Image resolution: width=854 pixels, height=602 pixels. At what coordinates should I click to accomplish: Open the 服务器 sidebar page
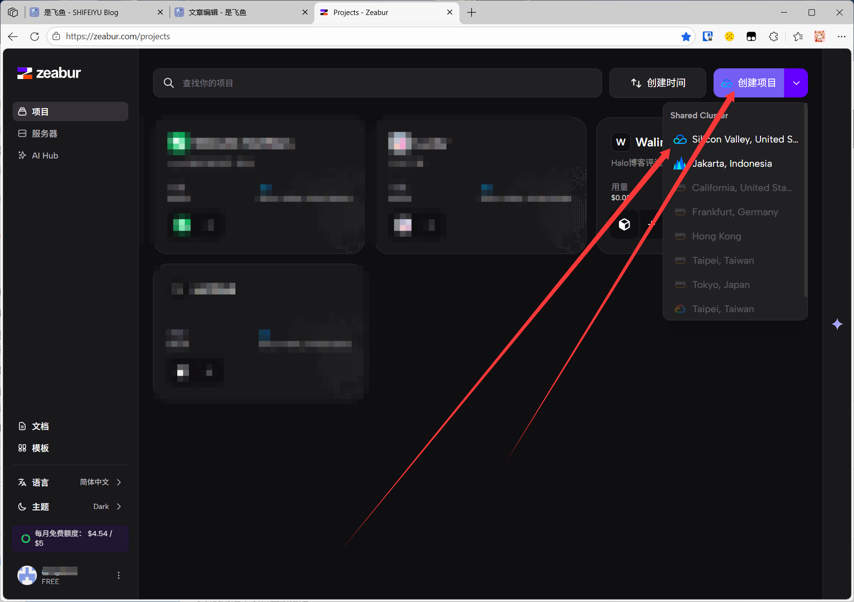click(x=45, y=134)
